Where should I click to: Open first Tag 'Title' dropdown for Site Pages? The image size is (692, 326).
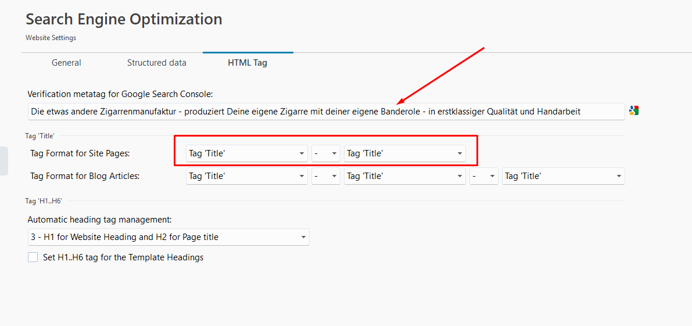[246, 153]
